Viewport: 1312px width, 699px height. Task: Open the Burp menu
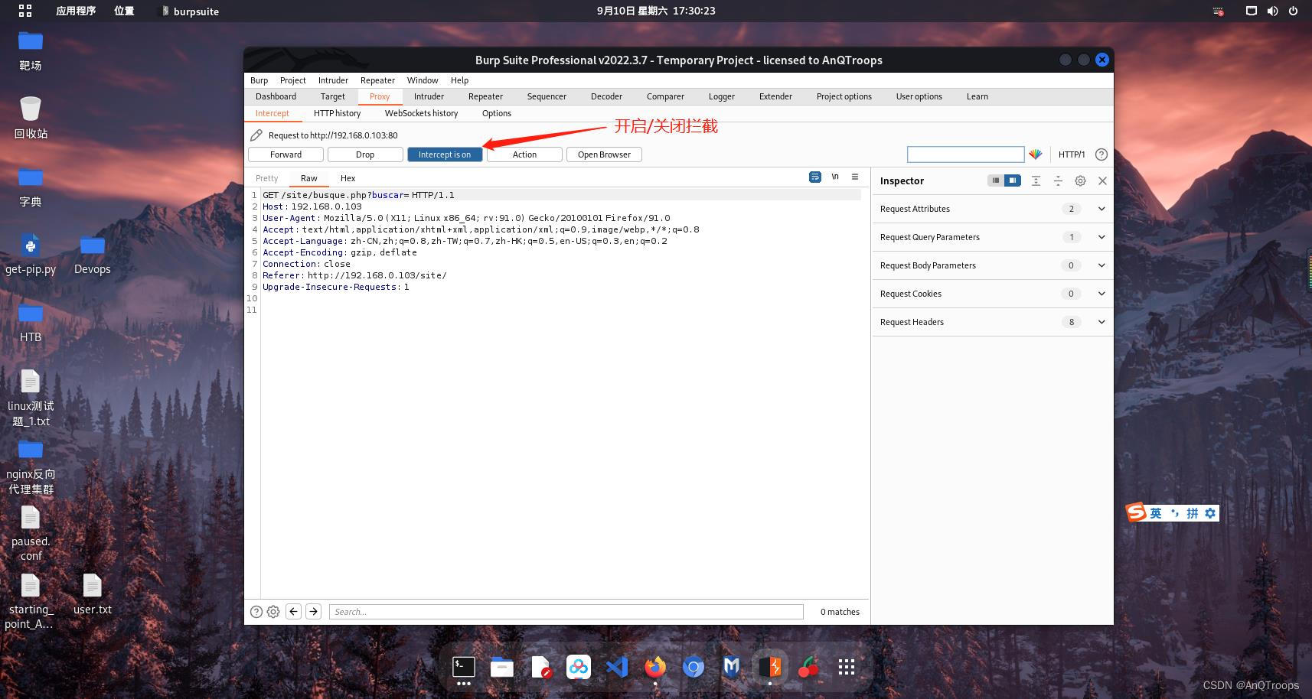coord(259,80)
